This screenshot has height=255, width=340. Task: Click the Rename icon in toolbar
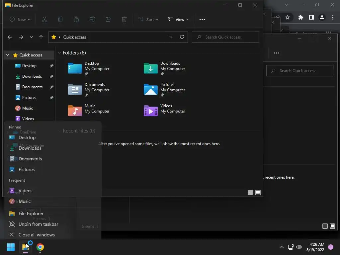click(92, 20)
